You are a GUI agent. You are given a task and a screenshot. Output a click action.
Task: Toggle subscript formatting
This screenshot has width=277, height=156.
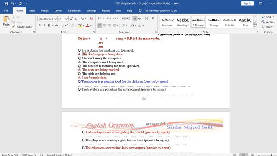point(61,26)
